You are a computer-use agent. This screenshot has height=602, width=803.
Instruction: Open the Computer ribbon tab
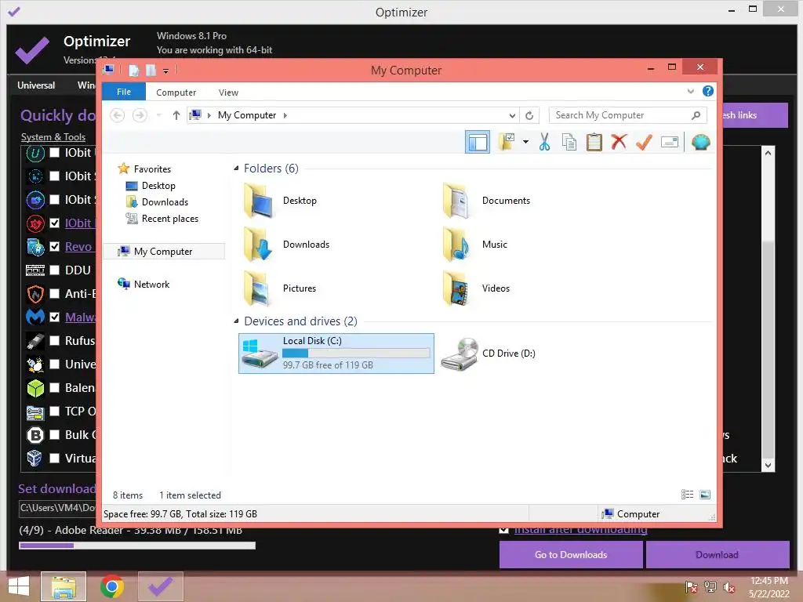pos(176,92)
